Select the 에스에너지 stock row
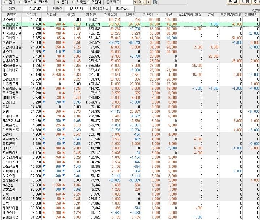Screen dimensions: 260x220 [131, 70]
